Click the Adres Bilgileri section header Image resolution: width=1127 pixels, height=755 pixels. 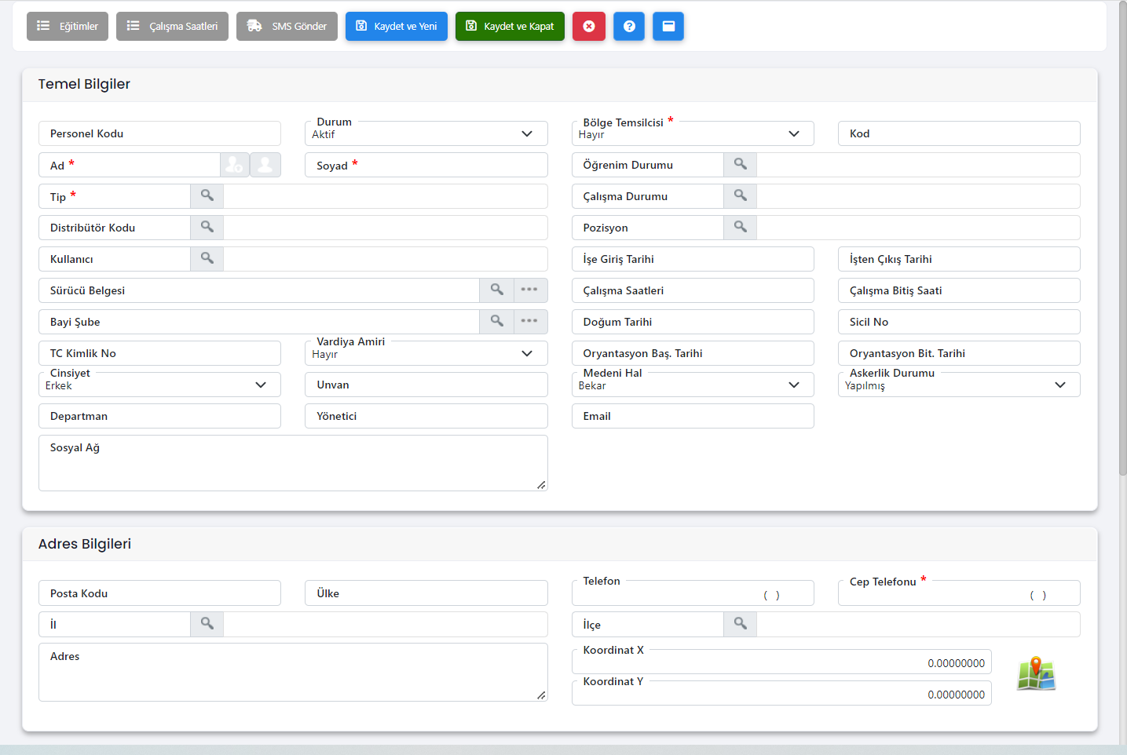[x=560, y=544]
